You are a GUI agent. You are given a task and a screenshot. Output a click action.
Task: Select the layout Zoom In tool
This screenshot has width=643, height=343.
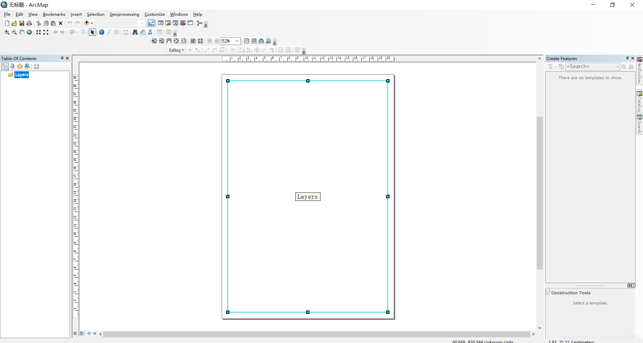[154, 41]
